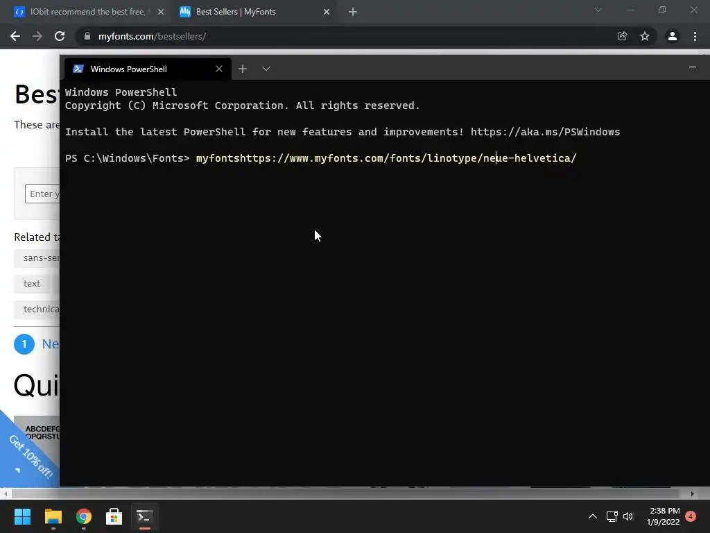Select the text related tag
The width and height of the screenshot is (710, 533).
coord(32,284)
